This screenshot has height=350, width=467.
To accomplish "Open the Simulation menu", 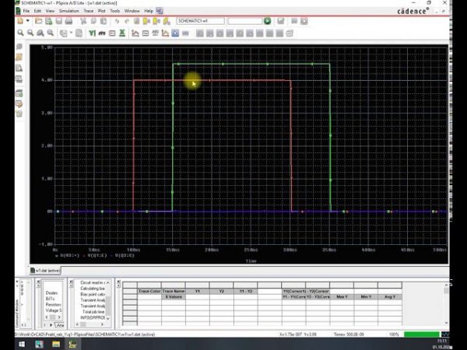I will [68, 11].
